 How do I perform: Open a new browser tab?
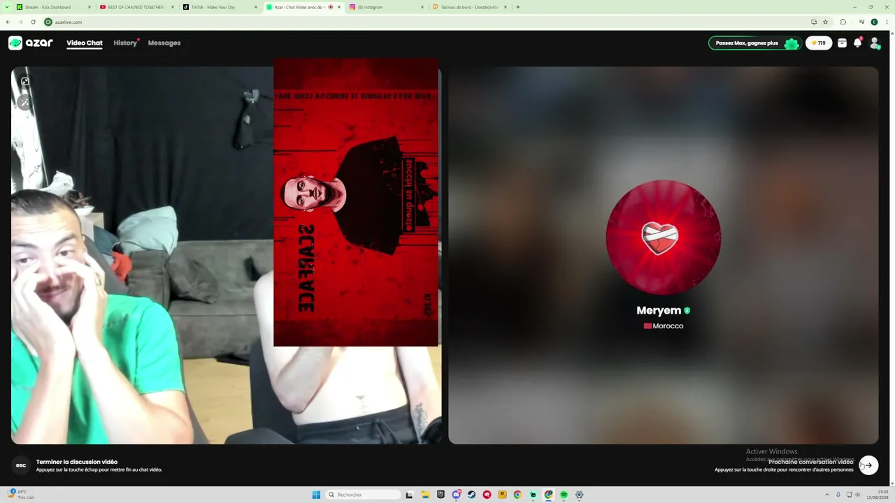517,7
